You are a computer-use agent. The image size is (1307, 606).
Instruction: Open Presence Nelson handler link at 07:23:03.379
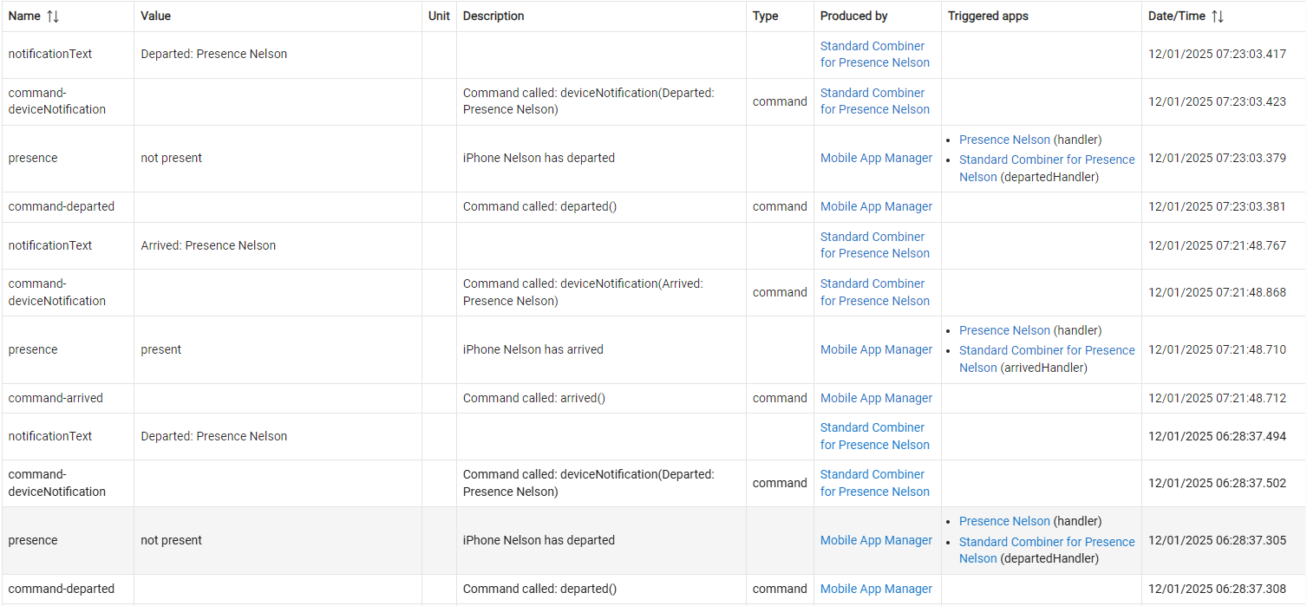[x=1004, y=140]
